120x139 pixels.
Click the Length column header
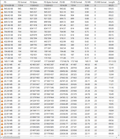point(113,2)
